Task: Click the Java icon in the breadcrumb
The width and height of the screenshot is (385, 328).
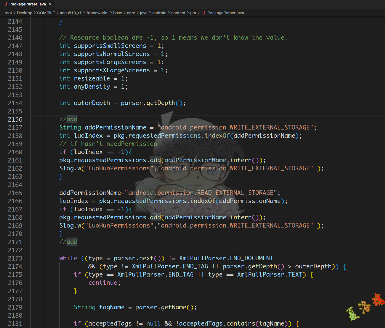Action: pos(204,13)
